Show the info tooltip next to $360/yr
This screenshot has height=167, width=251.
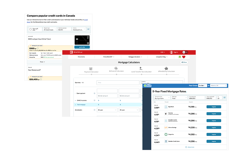pyautogui.click(x=38, y=49)
